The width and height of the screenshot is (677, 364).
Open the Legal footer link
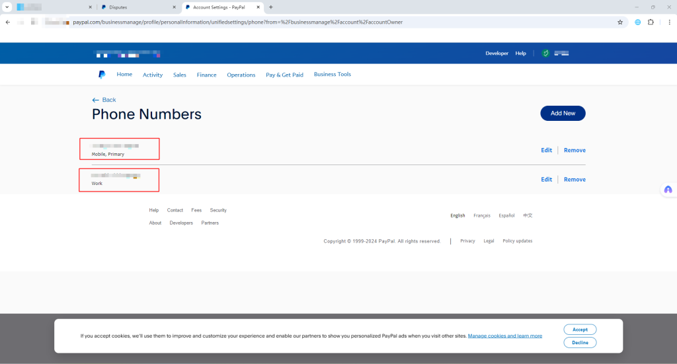[489, 240]
